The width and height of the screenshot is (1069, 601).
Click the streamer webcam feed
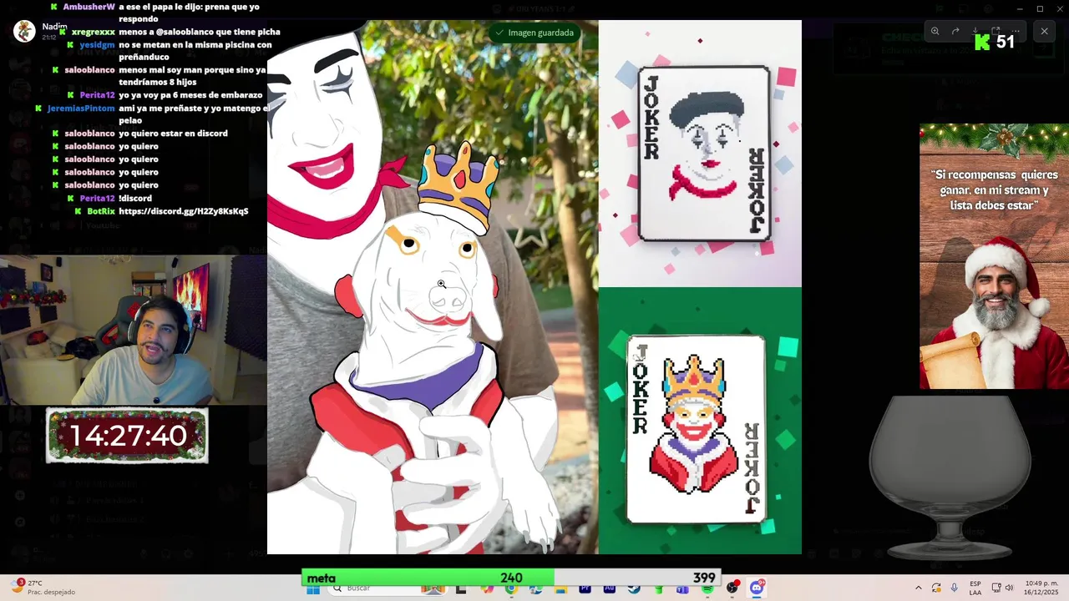point(134,331)
